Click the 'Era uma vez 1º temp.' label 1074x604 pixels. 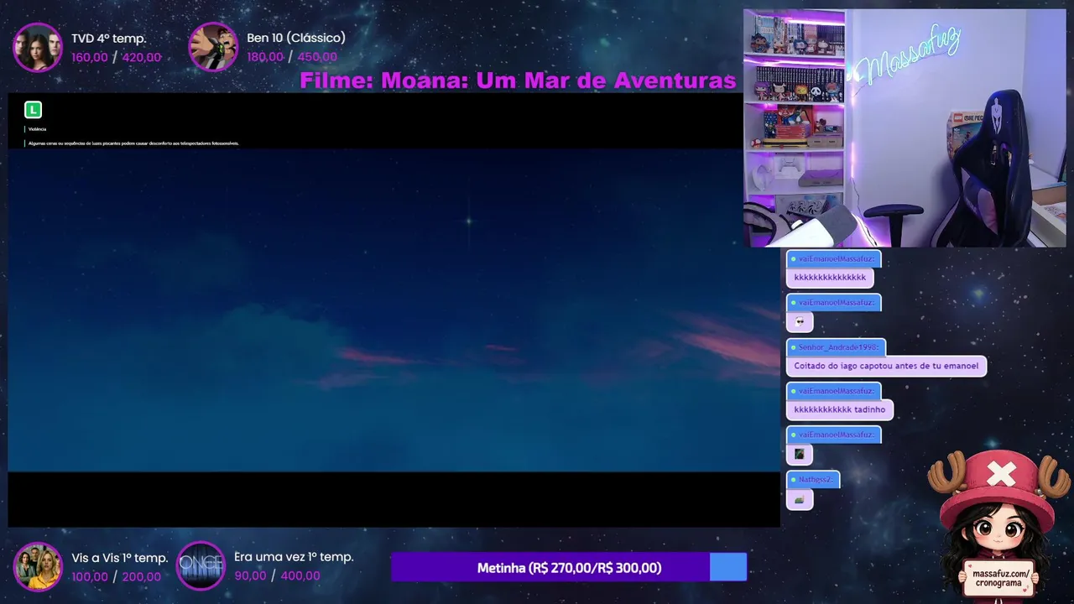coord(294,557)
